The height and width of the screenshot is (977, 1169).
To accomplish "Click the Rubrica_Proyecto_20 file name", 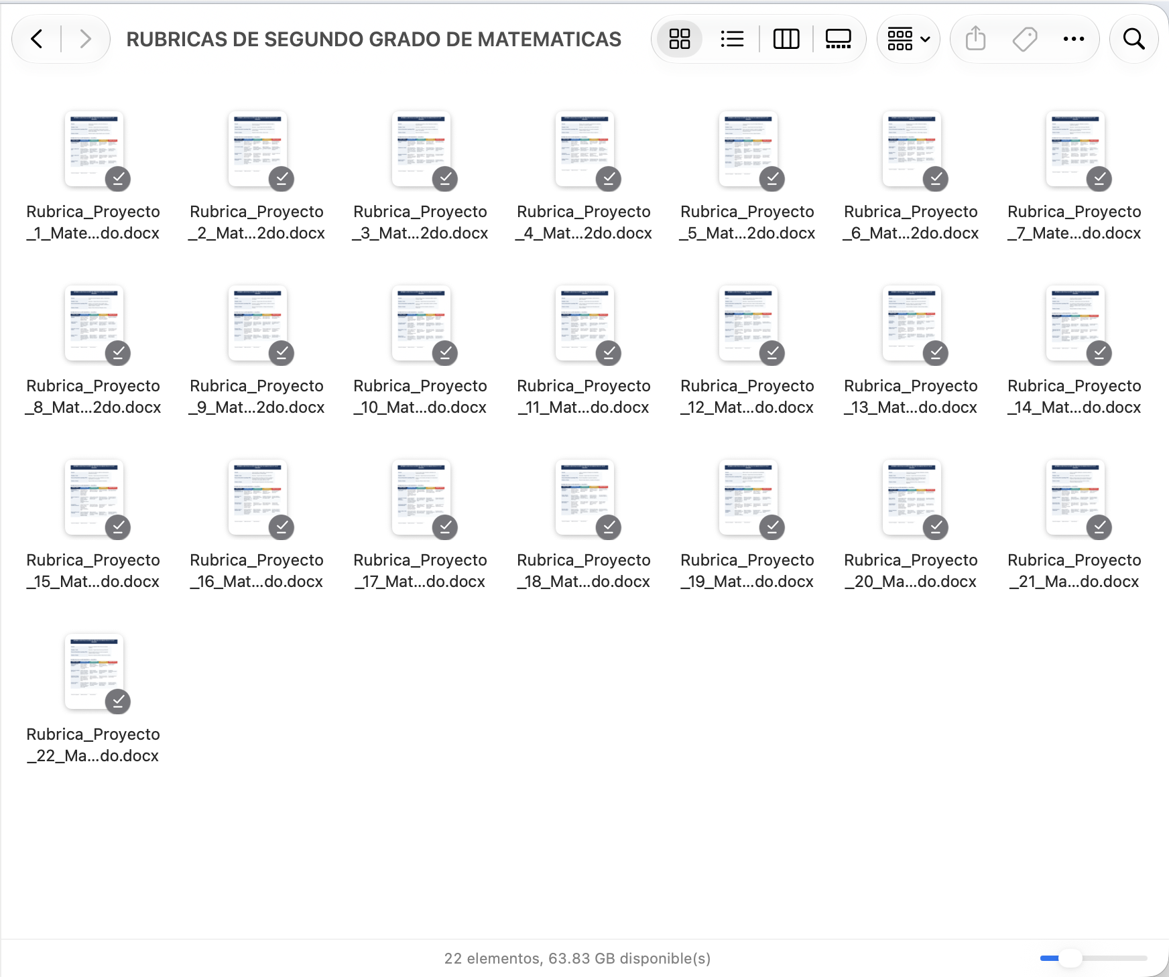I will (x=911, y=571).
